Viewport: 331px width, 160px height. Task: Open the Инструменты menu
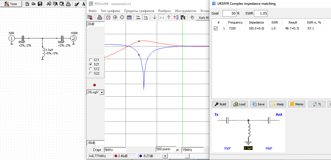(x=185, y=11)
